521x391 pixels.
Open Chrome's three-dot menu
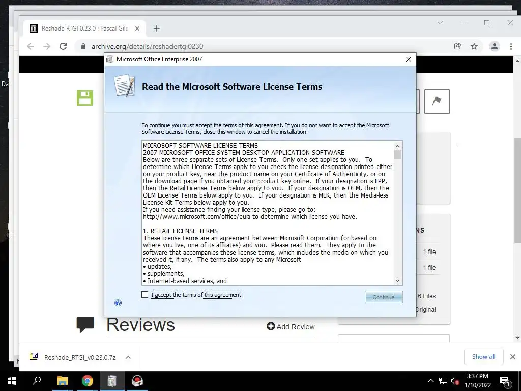coord(511,46)
